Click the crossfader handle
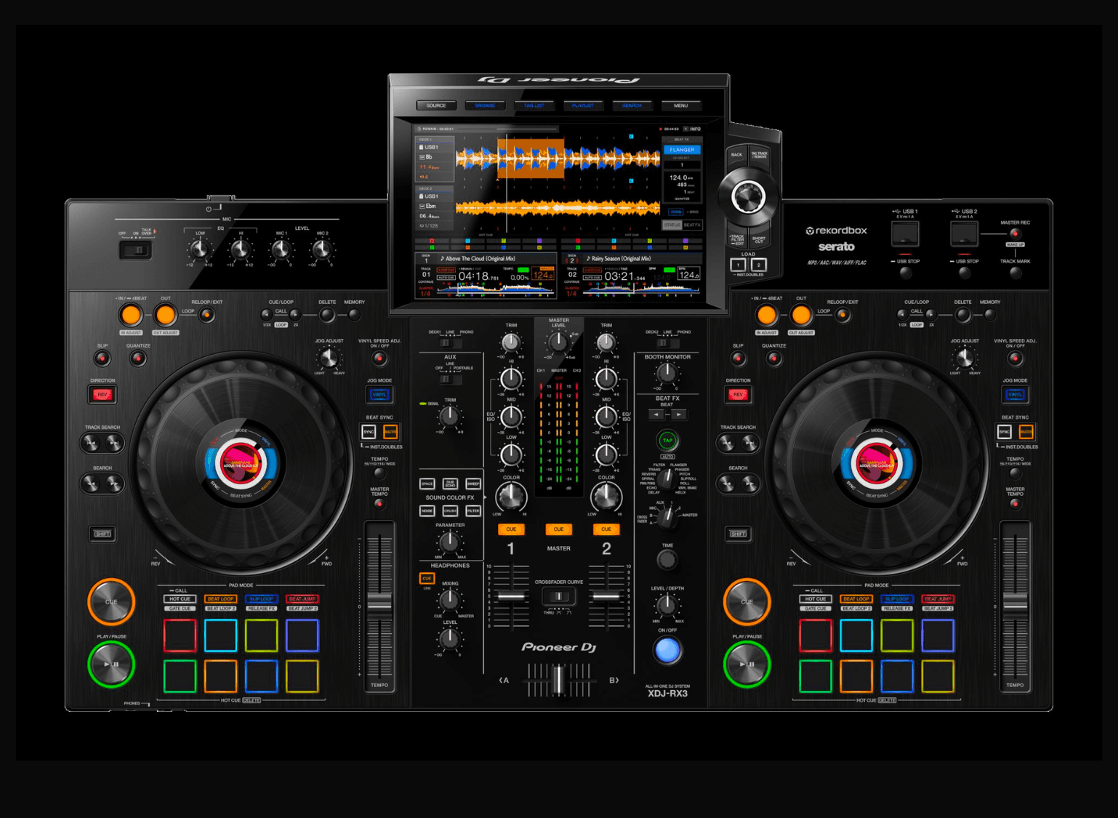Screen dimensions: 1118x818 (x=558, y=680)
